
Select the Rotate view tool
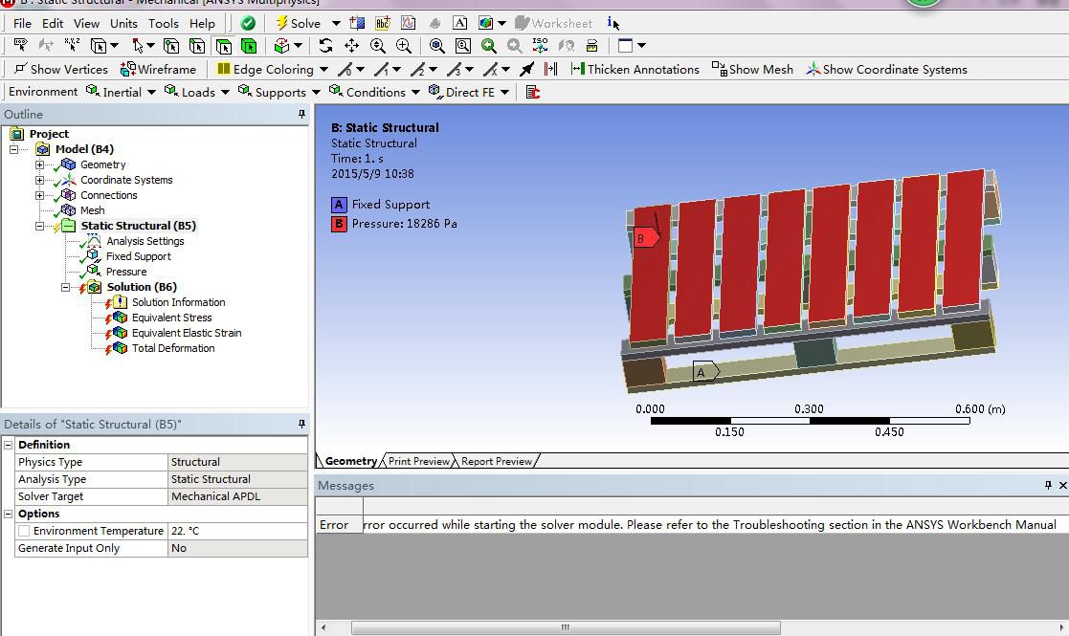click(325, 45)
